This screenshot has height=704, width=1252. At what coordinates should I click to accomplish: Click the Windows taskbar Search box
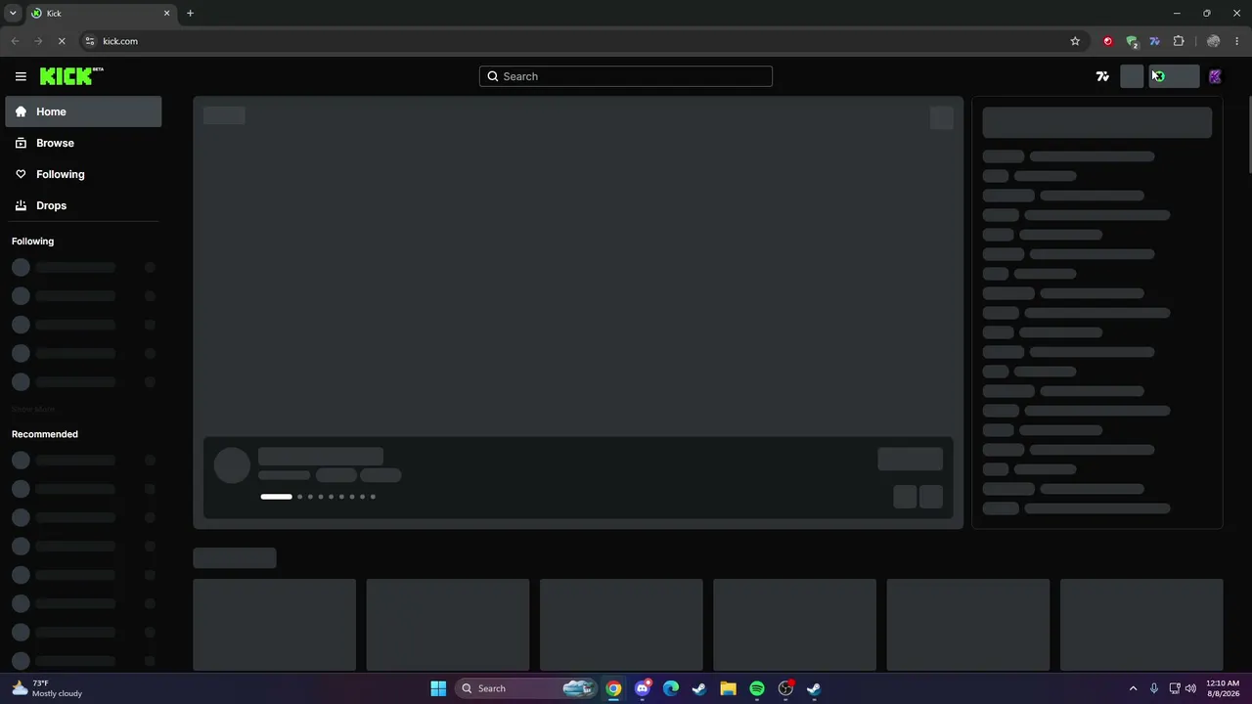click(526, 688)
